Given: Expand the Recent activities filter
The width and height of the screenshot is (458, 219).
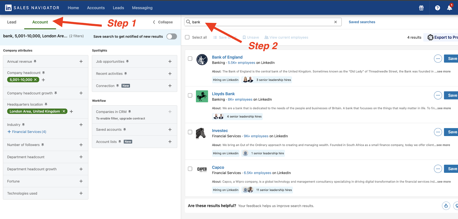Looking at the screenshot, I should click(170, 74).
